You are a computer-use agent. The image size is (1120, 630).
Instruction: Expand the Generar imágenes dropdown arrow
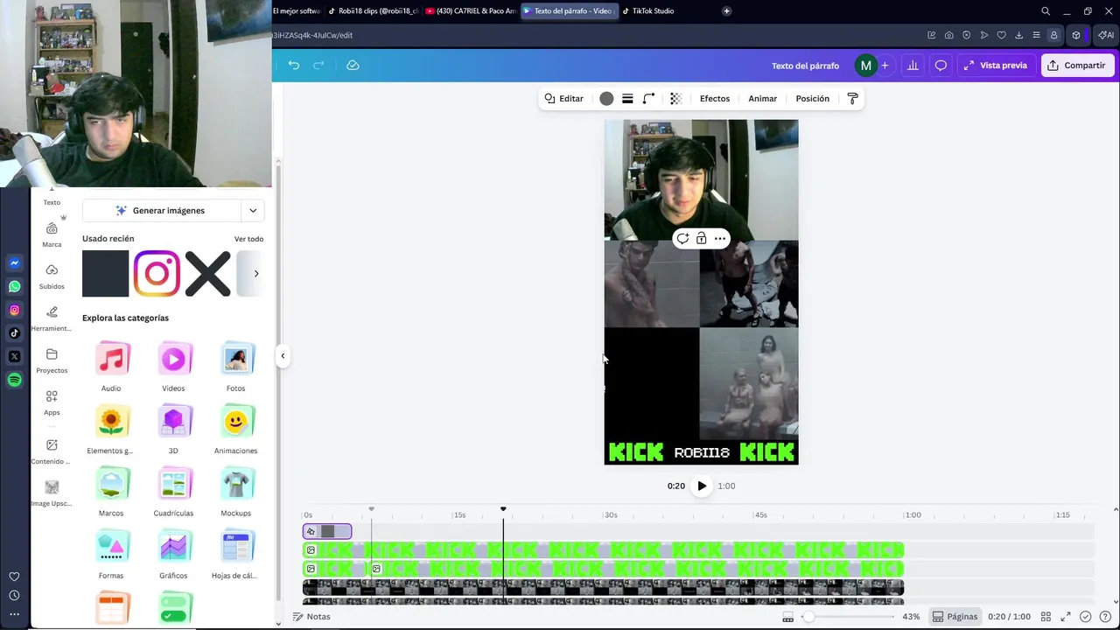[253, 211]
